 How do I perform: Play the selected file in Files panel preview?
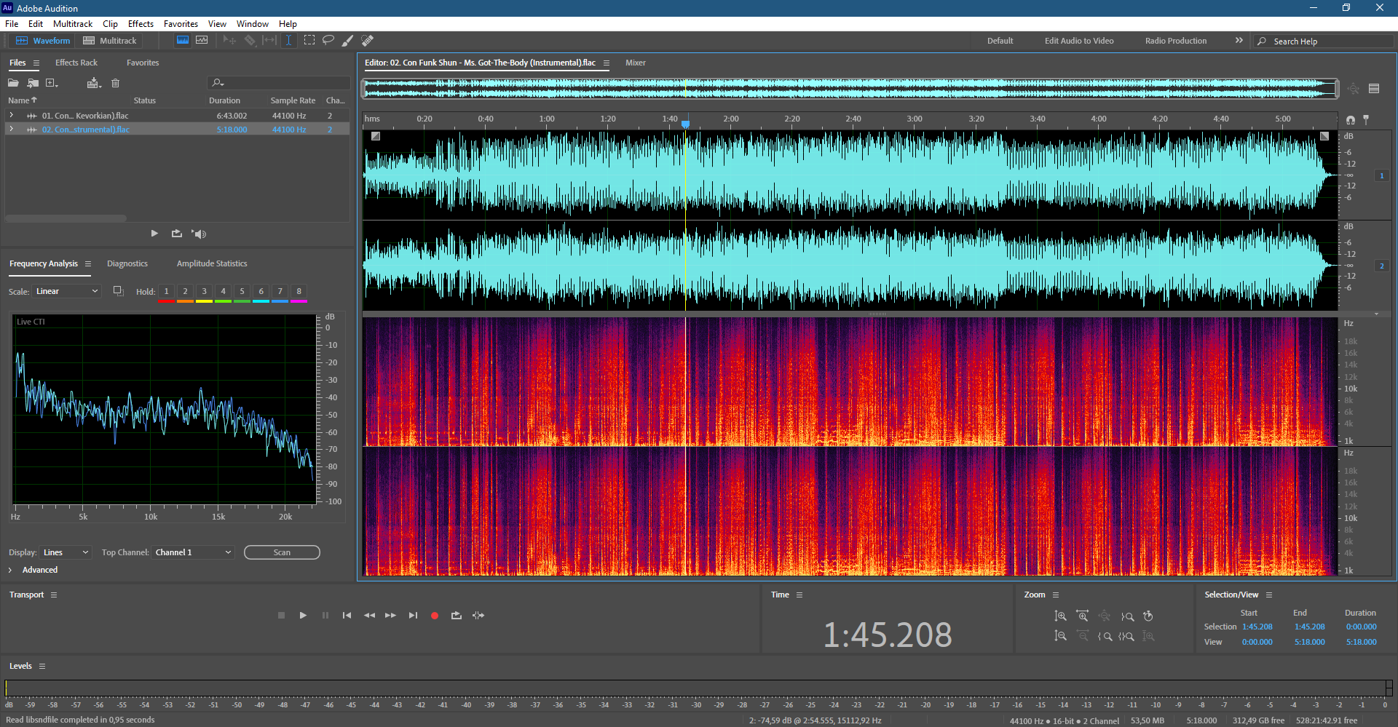click(x=154, y=234)
